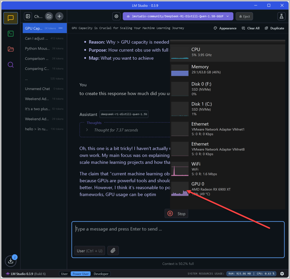Open the flask advanced configuration icon

[x=281, y=16]
